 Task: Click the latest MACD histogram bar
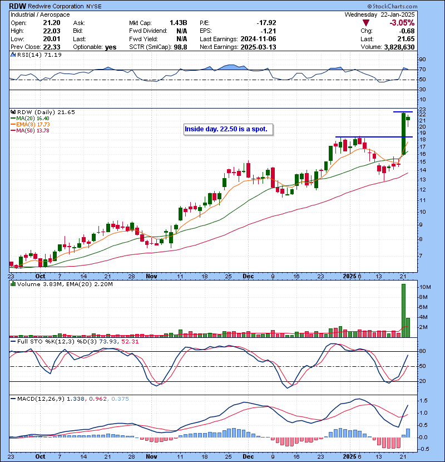tap(408, 433)
